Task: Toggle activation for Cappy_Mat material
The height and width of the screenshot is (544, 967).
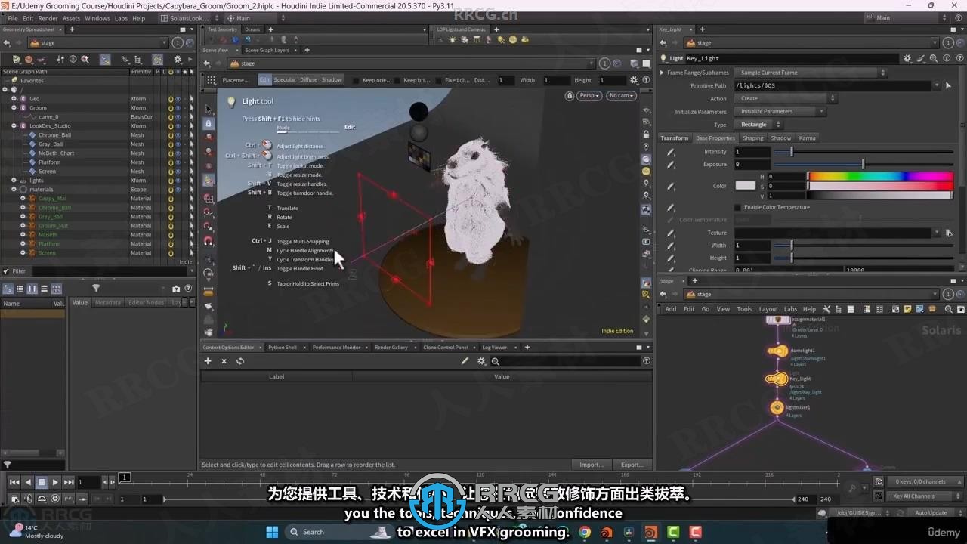Action: click(171, 199)
